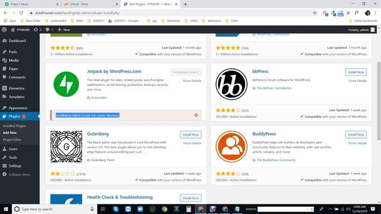The height and width of the screenshot is (214, 381).
Task: Open the New content menu
Action: coord(64,30)
